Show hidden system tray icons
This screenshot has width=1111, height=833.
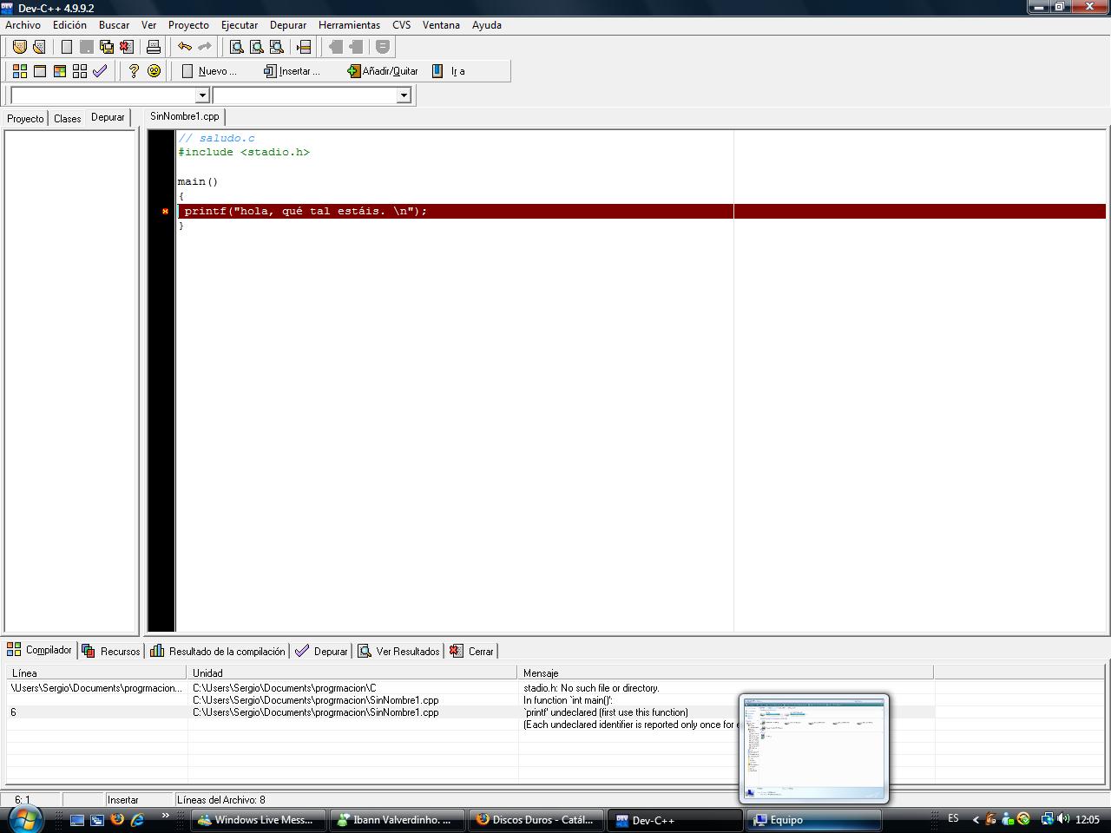coord(975,819)
